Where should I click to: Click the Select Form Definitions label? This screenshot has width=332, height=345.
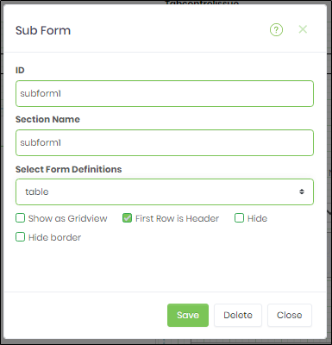(69, 169)
